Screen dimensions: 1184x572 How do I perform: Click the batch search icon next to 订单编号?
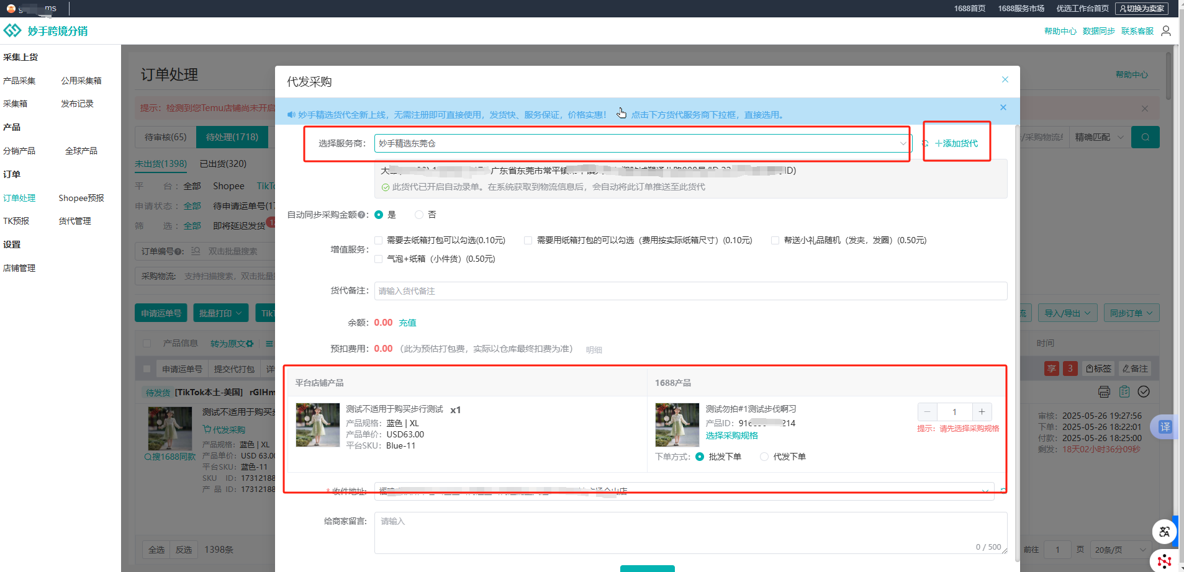(x=196, y=251)
